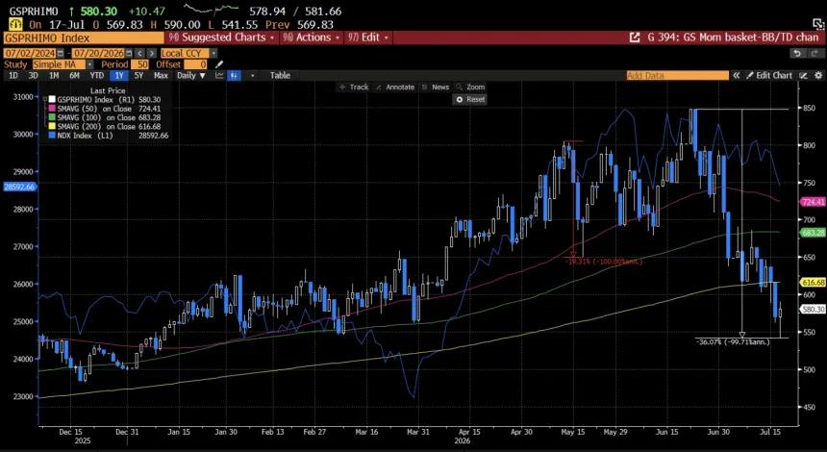Viewport: 827px width, 452px height.
Task: Click the 616.68 axis price tag
Action: [x=813, y=283]
